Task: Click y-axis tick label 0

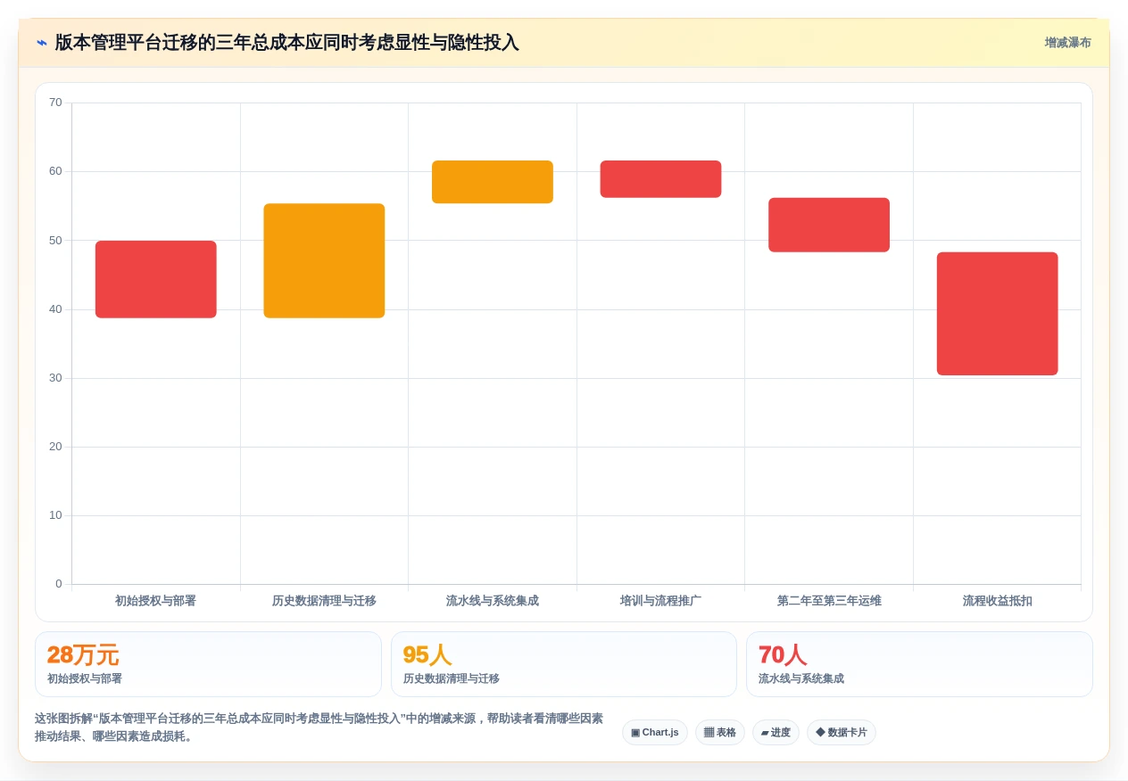Action: pyautogui.click(x=59, y=584)
